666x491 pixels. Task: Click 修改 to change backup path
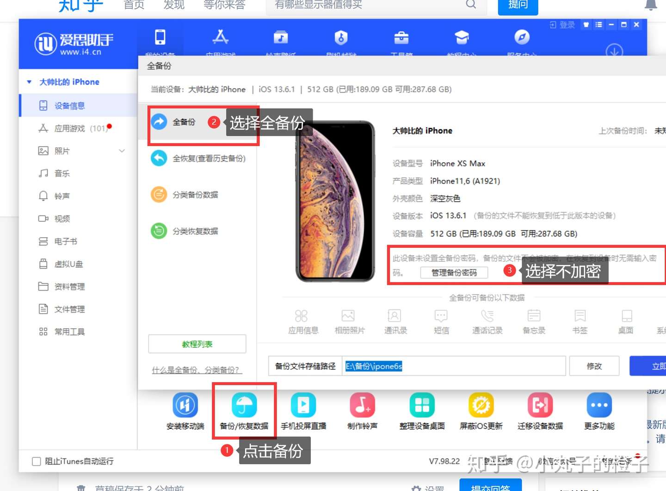pyautogui.click(x=594, y=366)
